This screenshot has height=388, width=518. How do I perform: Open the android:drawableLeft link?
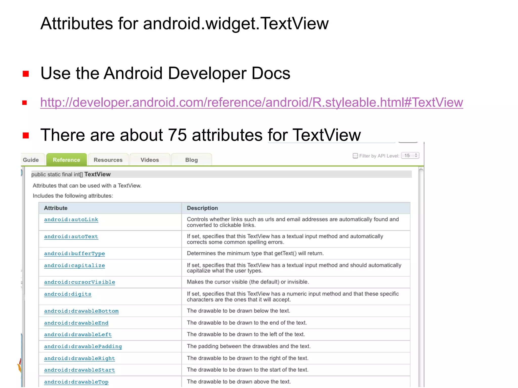click(78, 334)
